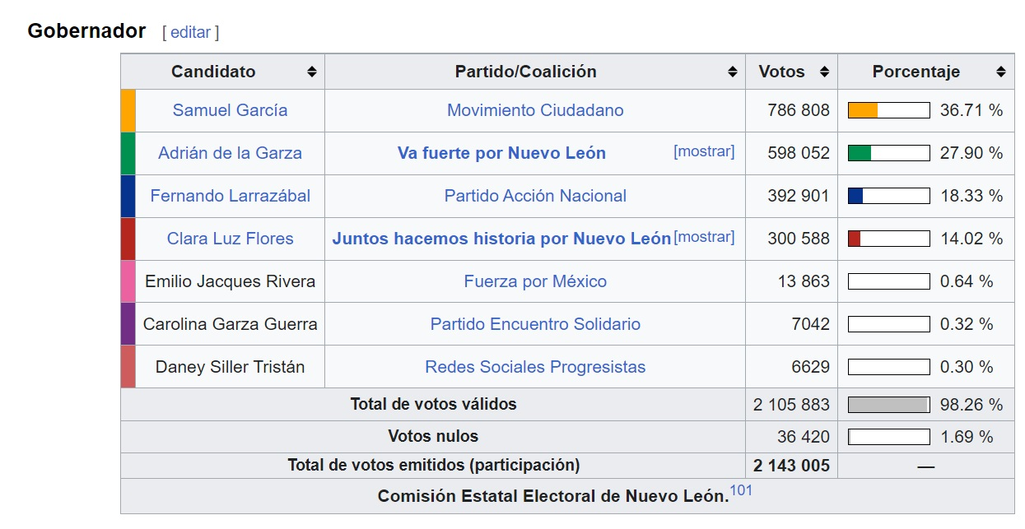This screenshot has height=529, width=1025.
Task: Open Samuel García candidate link
Action: pyautogui.click(x=230, y=110)
